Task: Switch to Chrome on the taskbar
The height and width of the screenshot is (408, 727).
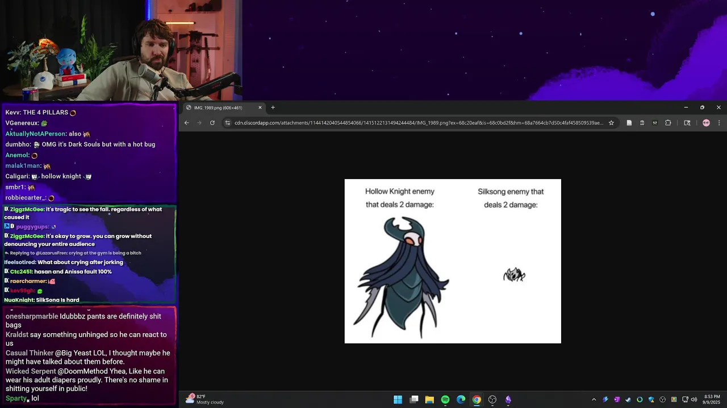Action: tap(477, 399)
